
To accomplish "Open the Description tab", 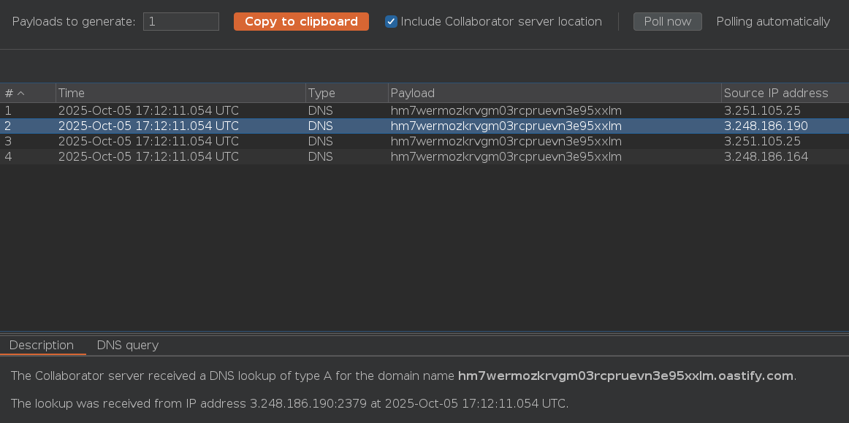I will click(x=42, y=346).
